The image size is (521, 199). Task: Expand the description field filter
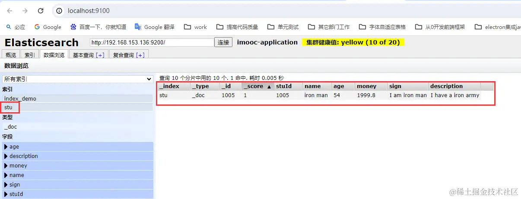pos(78,156)
